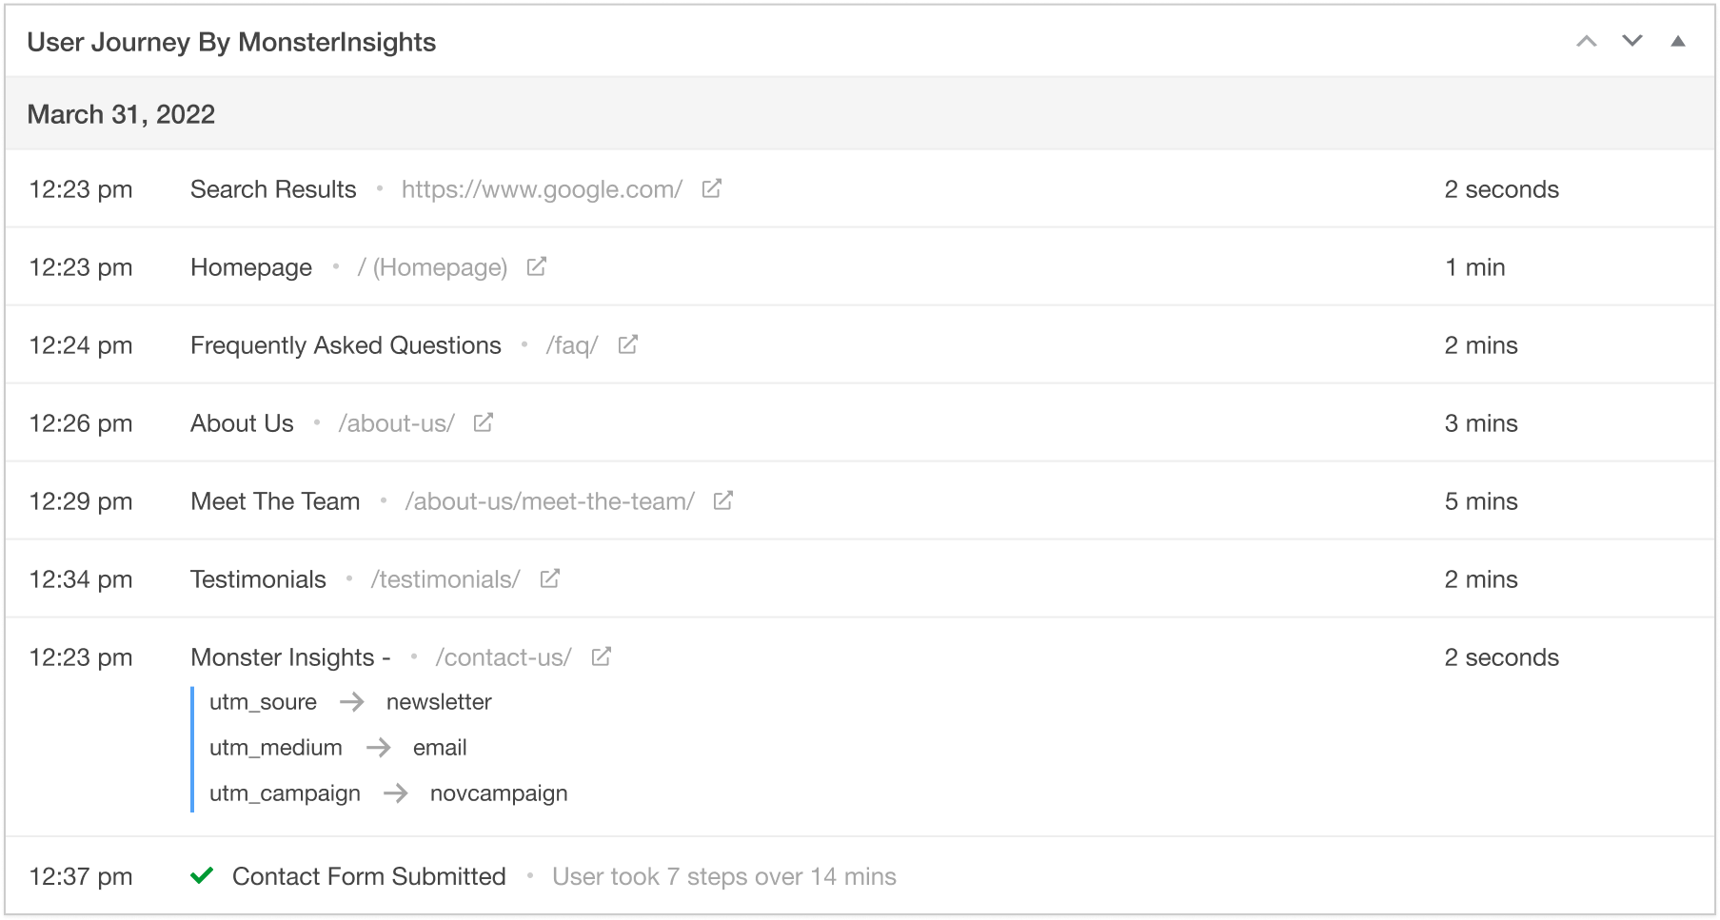Click the /contact-us/ URL link
The width and height of the screenshot is (1720, 920).
pos(504,657)
